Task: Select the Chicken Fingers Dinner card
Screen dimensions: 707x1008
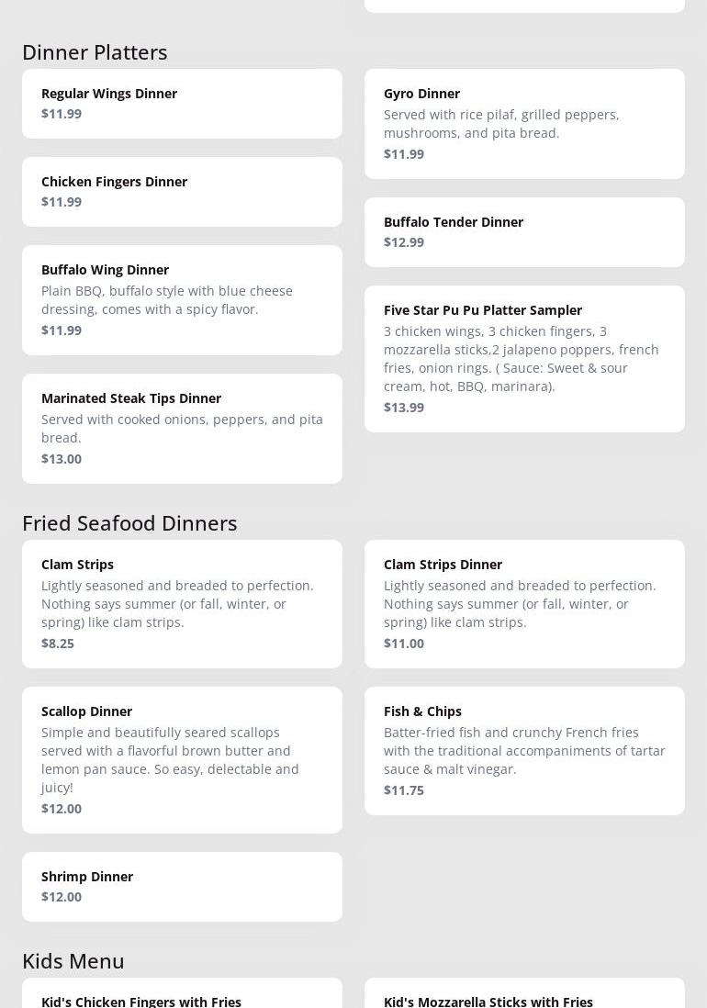Action: point(182,191)
